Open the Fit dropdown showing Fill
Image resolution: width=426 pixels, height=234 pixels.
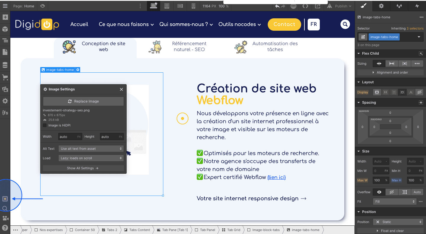tap(395, 201)
